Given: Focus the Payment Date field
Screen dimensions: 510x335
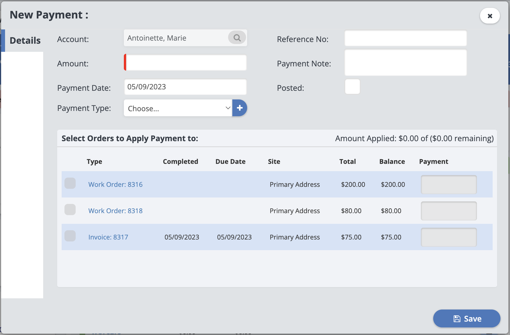Looking at the screenshot, I should [x=186, y=87].
